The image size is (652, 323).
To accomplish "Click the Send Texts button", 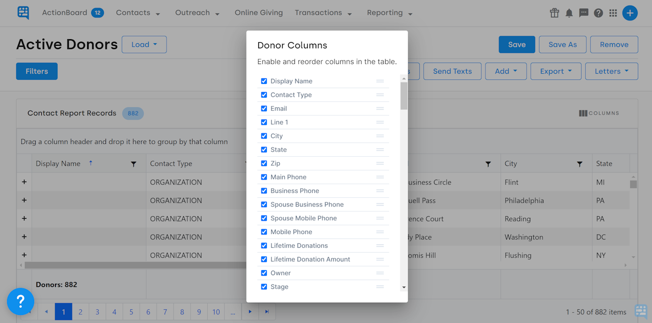I will point(452,71).
